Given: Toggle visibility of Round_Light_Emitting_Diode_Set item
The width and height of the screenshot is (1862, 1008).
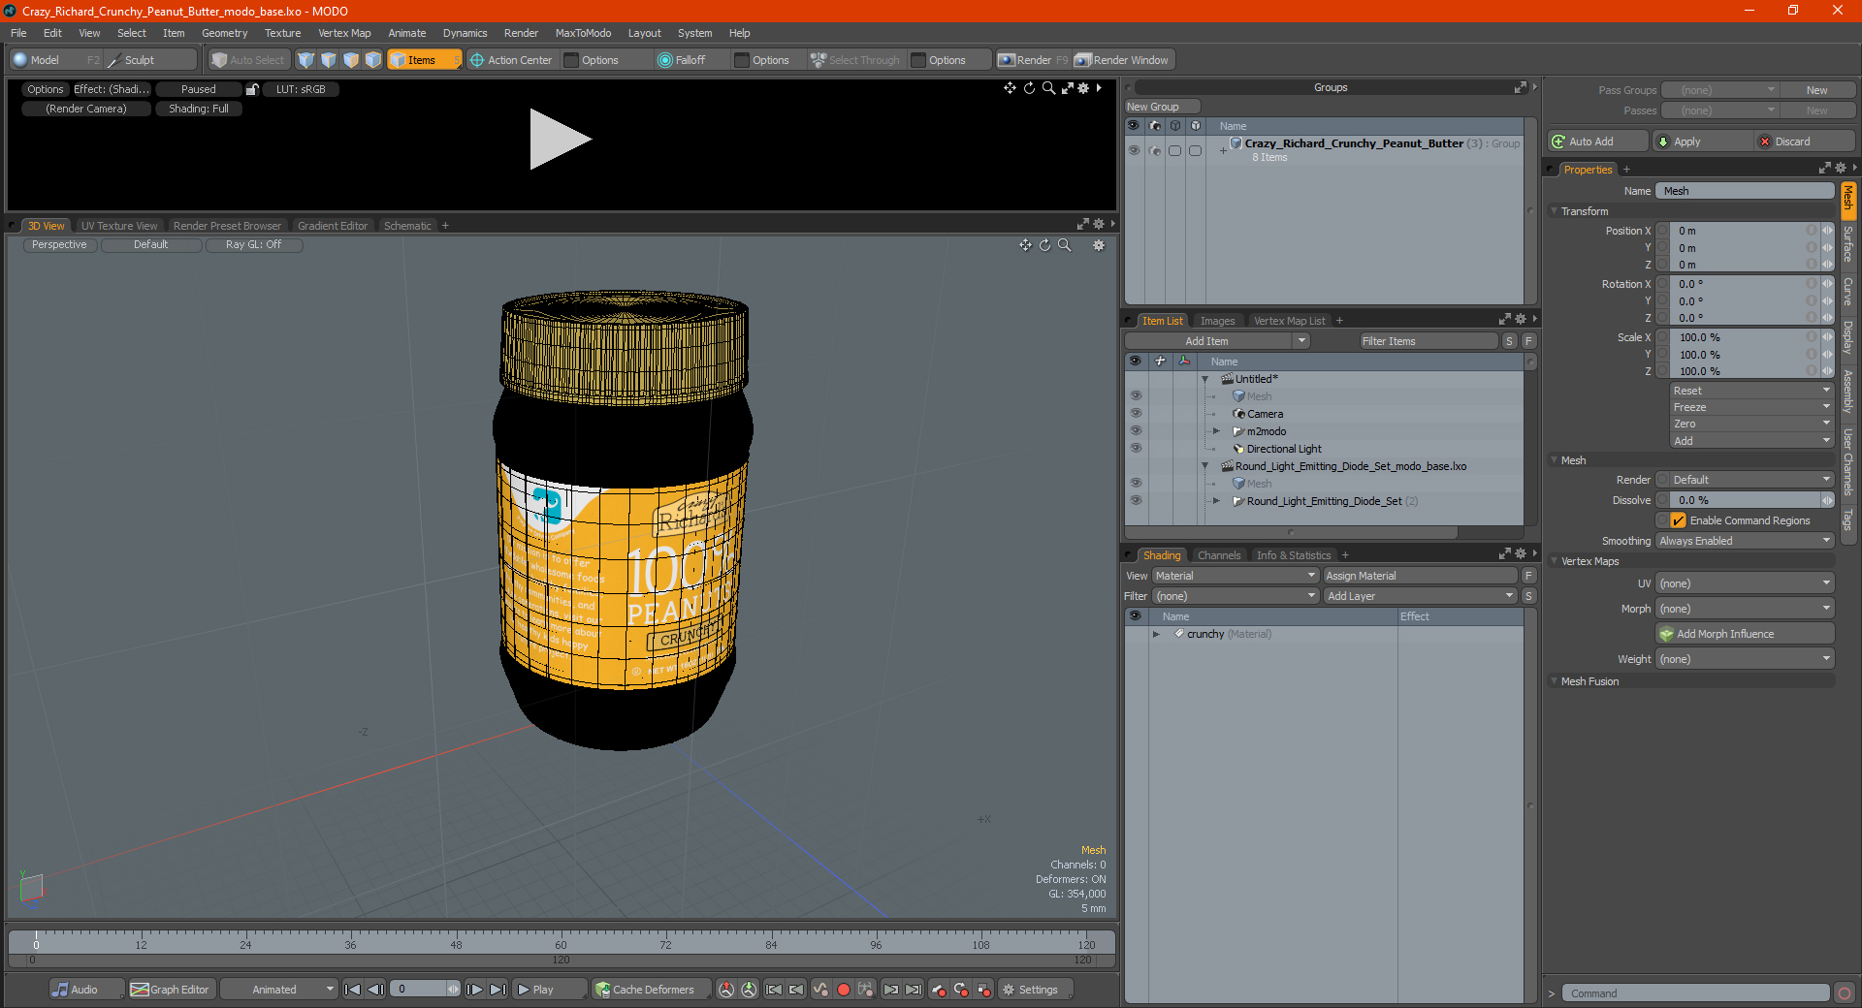Looking at the screenshot, I should [1136, 501].
